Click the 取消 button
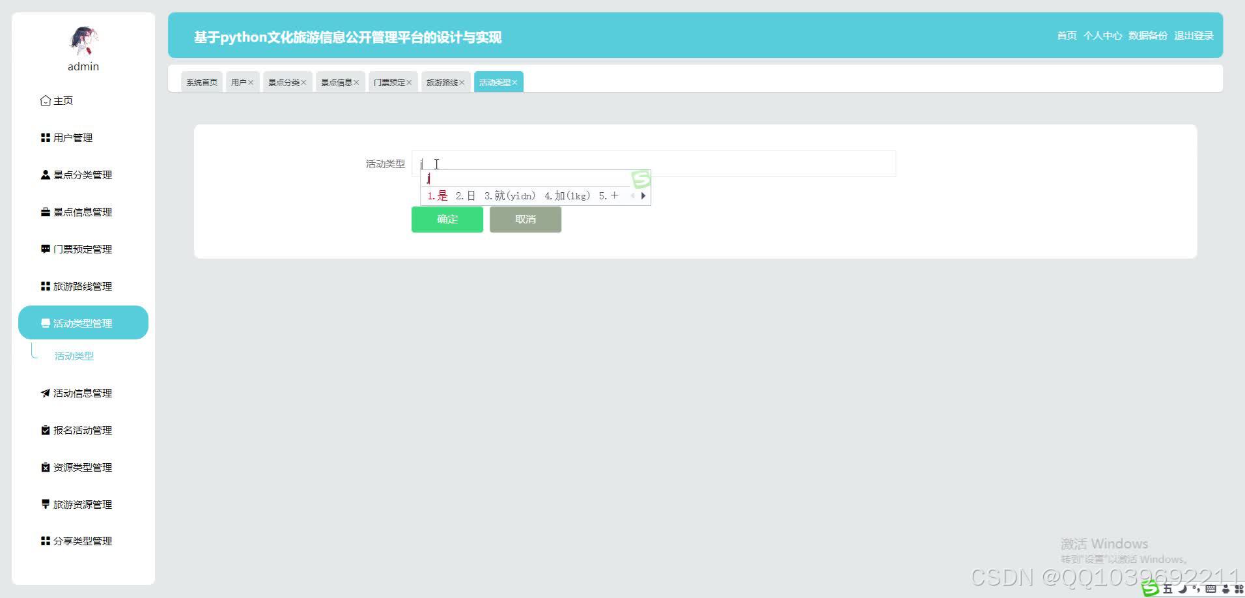Screen dimensions: 1245x598 point(525,220)
